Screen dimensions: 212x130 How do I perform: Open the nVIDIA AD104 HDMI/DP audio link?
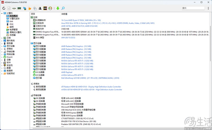click(92, 90)
